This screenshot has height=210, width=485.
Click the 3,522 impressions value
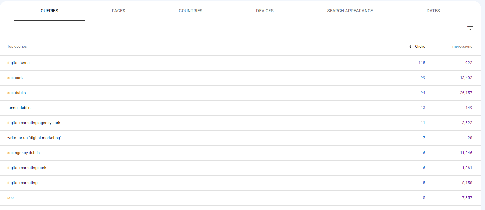[467, 123]
